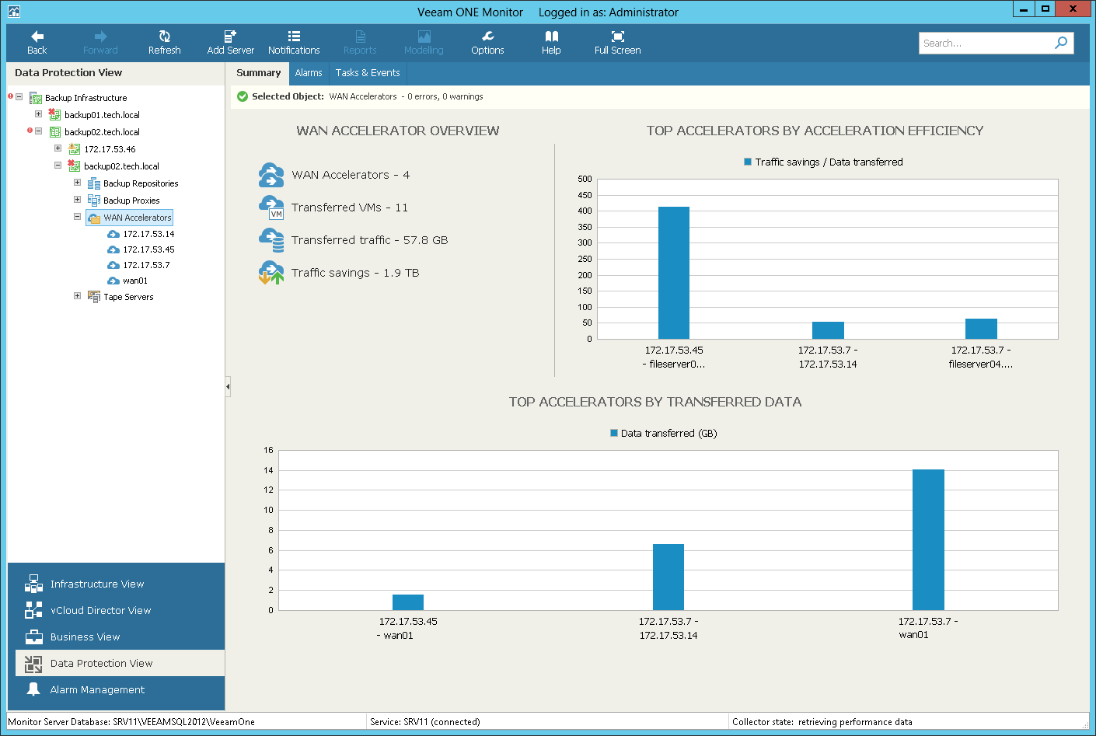Select the 172.17.53.45 accelerator in the tree
Viewport: 1096px width, 736px height.
click(148, 249)
